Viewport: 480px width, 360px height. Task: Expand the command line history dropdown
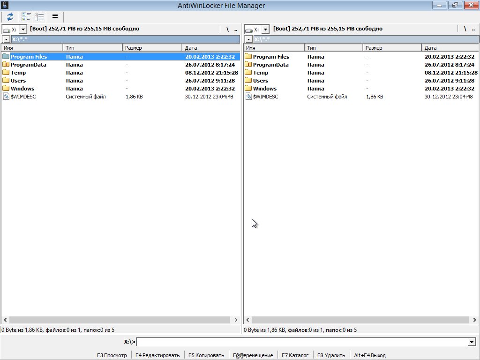click(x=472, y=342)
